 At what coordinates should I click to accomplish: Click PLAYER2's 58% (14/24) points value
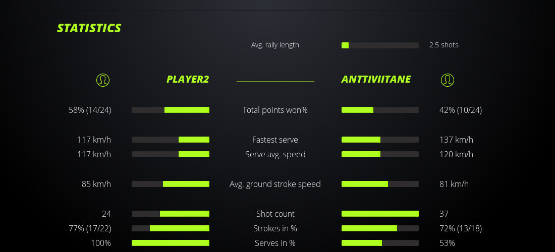90,110
